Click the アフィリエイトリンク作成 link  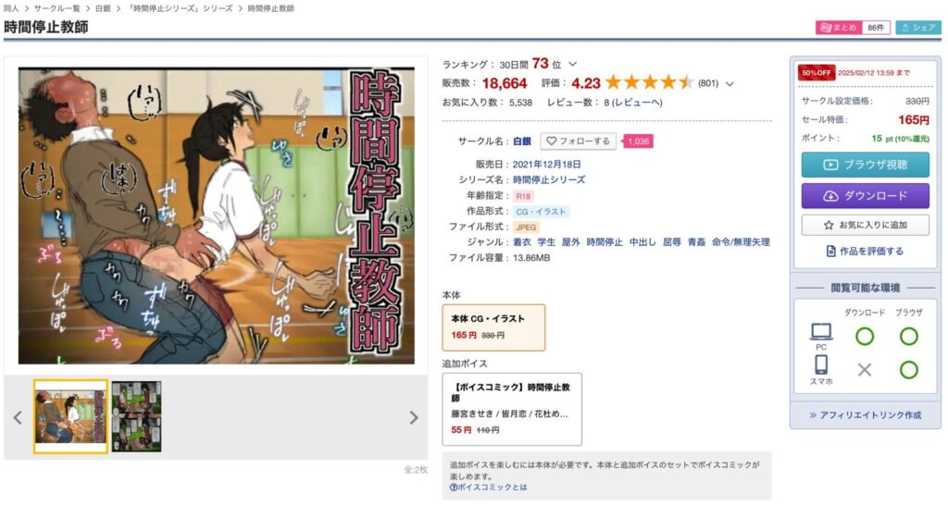(866, 415)
